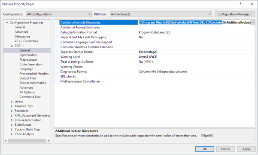Click the tree scrollbar right arrow

click(x=49, y=141)
